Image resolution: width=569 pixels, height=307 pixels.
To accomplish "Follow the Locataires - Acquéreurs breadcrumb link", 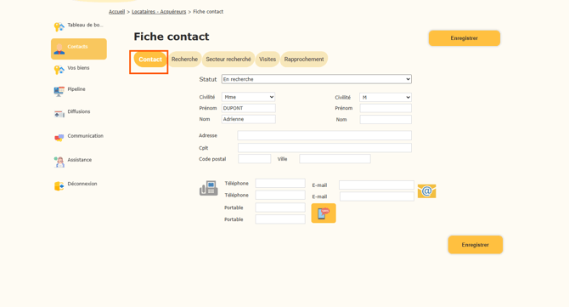I will pos(159,12).
